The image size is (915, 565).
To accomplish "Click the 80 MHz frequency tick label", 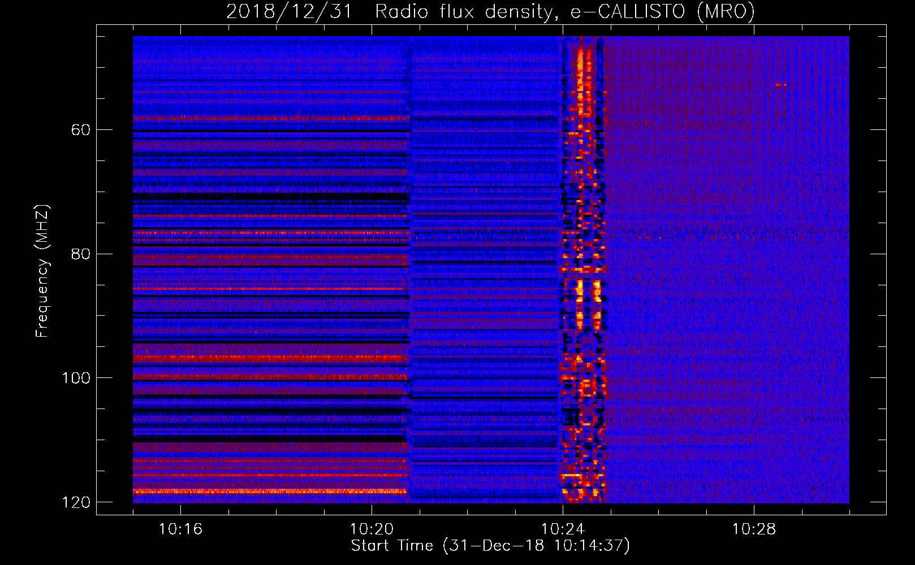I will tap(80, 254).
